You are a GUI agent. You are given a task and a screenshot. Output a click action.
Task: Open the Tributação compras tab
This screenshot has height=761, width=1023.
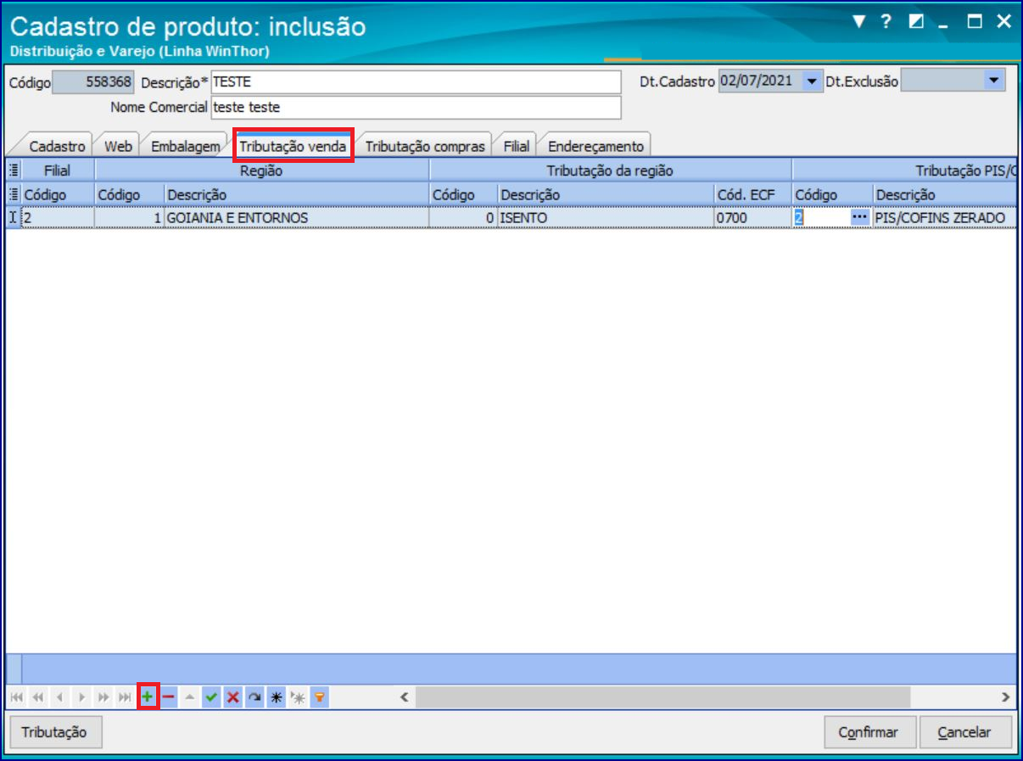pos(425,146)
